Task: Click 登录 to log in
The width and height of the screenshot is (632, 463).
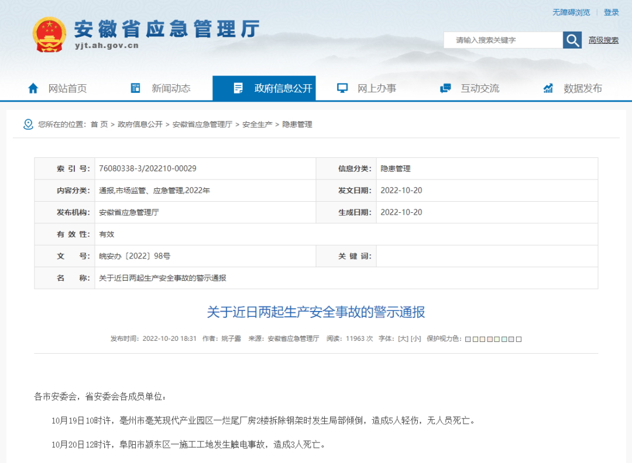Action: pos(611,13)
